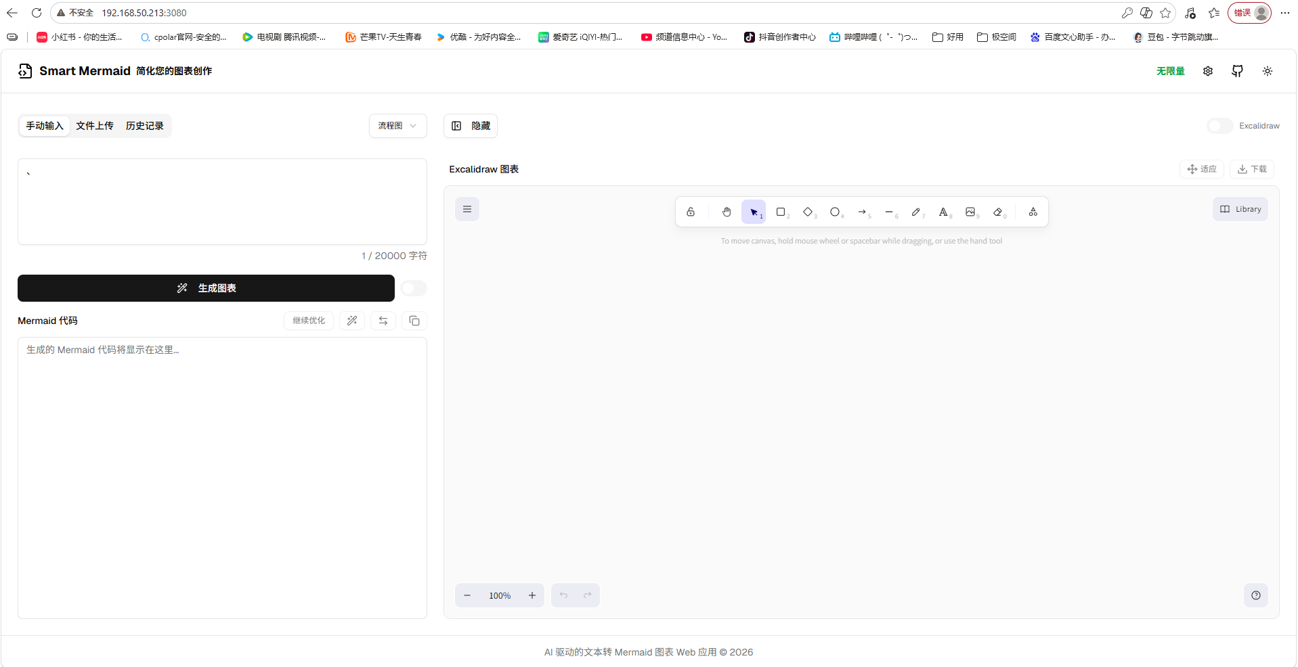Select the Eraser tool

[x=997, y=212]
